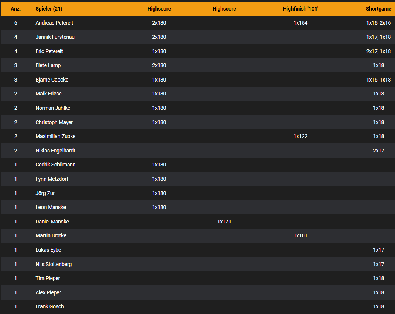
Task: Click on Frank Gosch
Action: (x=49, y=306)
